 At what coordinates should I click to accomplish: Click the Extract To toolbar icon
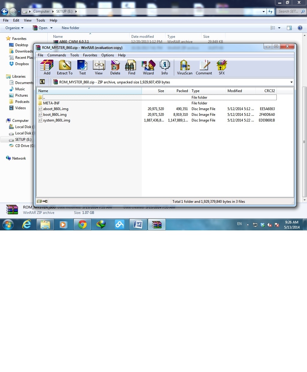[65, 67]
